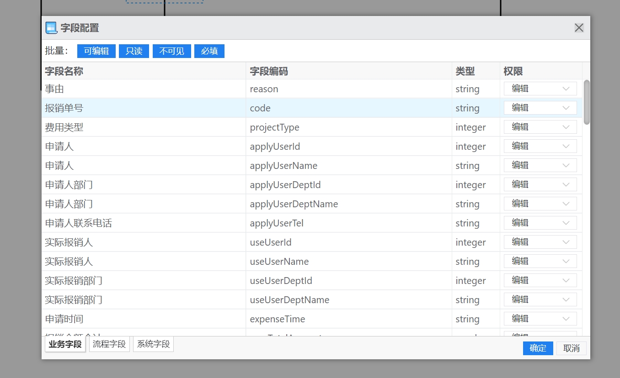Viewport: 620px width, 378px height.
Task: Click the 不可见 batch button
Action: coord(171,51)
